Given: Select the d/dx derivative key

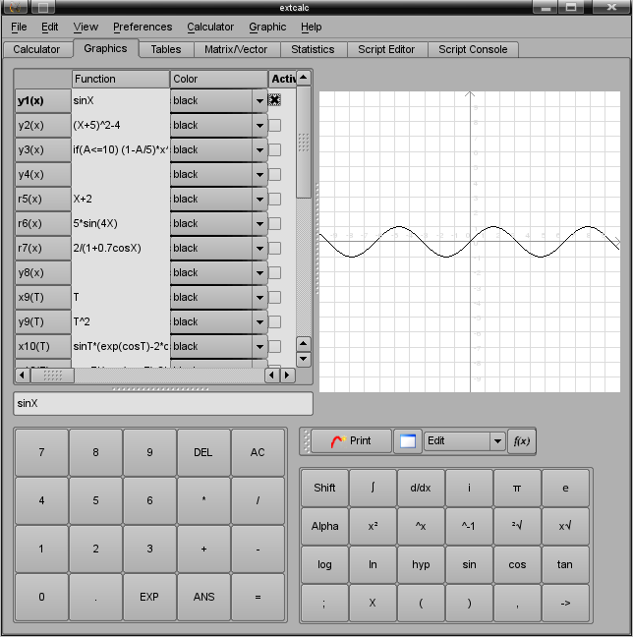Looking at the screenshot, I should 421,488.
